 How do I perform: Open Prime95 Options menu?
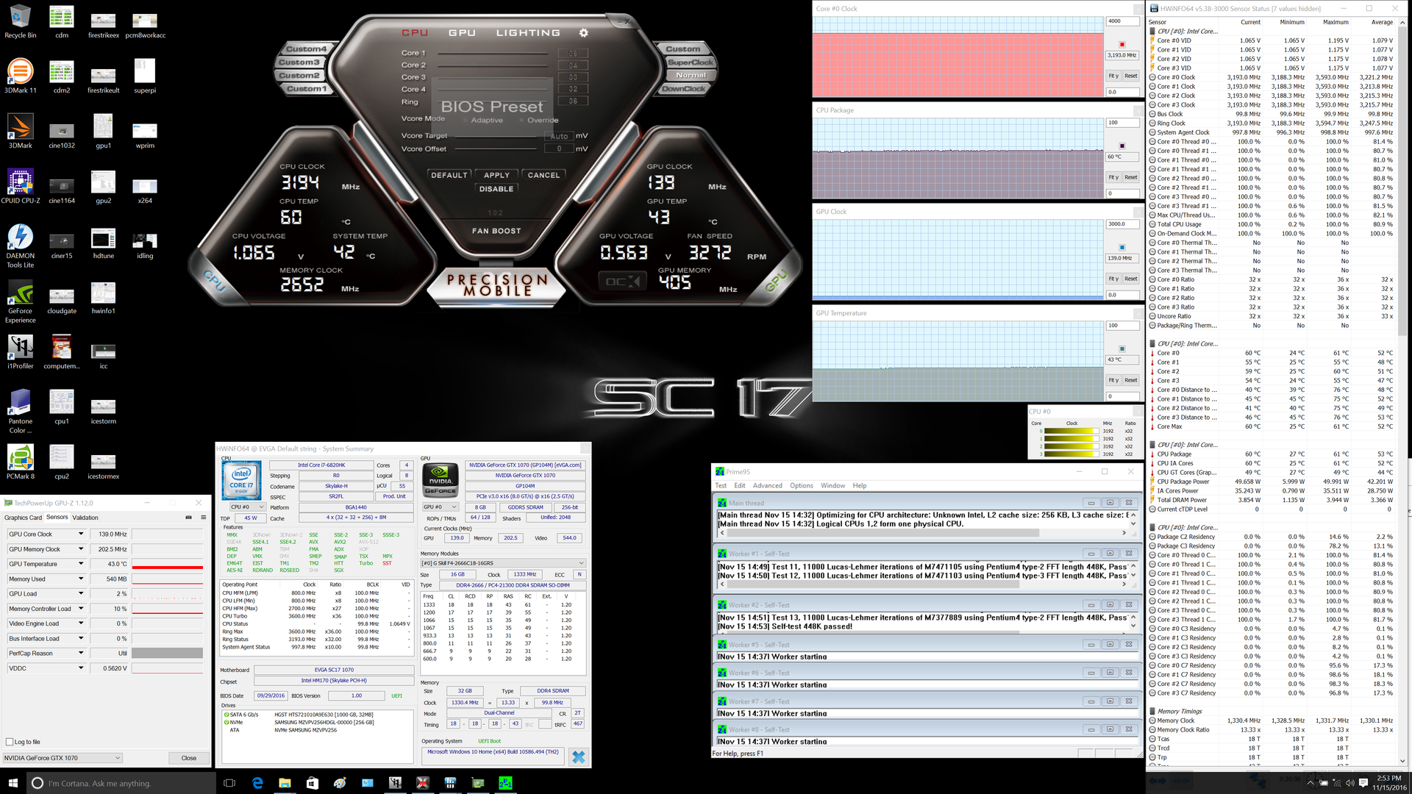coord(802,485)
